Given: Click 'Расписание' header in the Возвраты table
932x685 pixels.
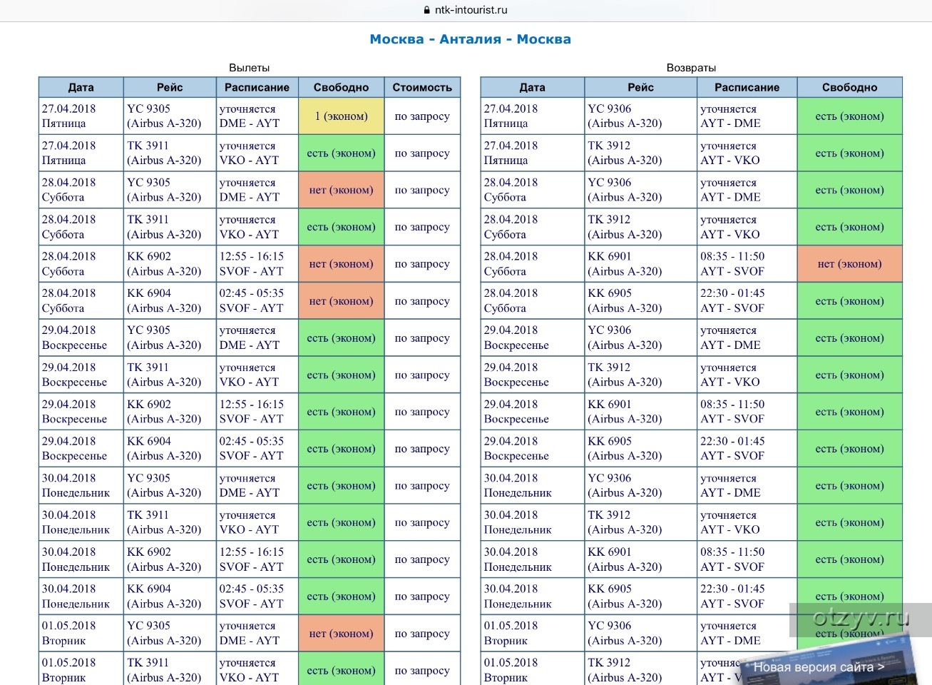Looking at the screenshot, I should (x=747, y=87).
